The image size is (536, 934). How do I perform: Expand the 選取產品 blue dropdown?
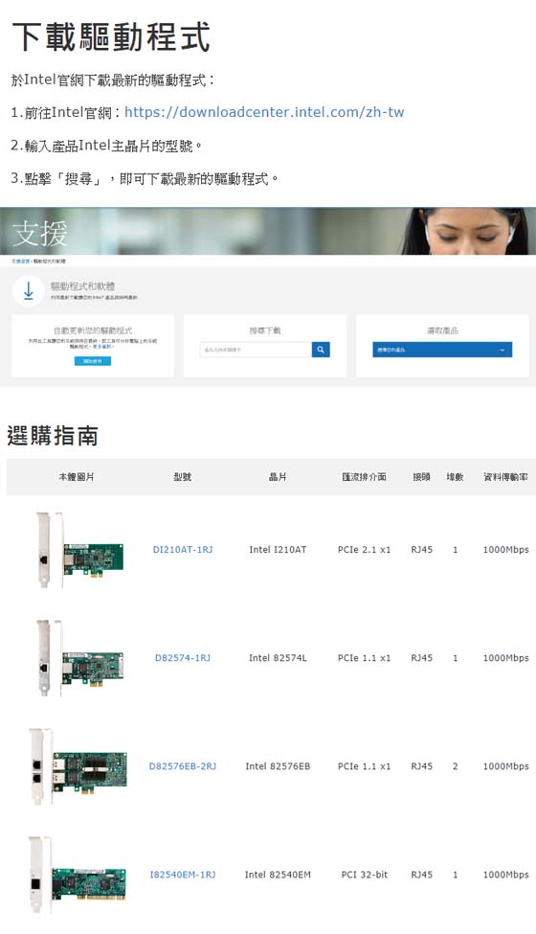pyautogui.click(x=442, y=350)
